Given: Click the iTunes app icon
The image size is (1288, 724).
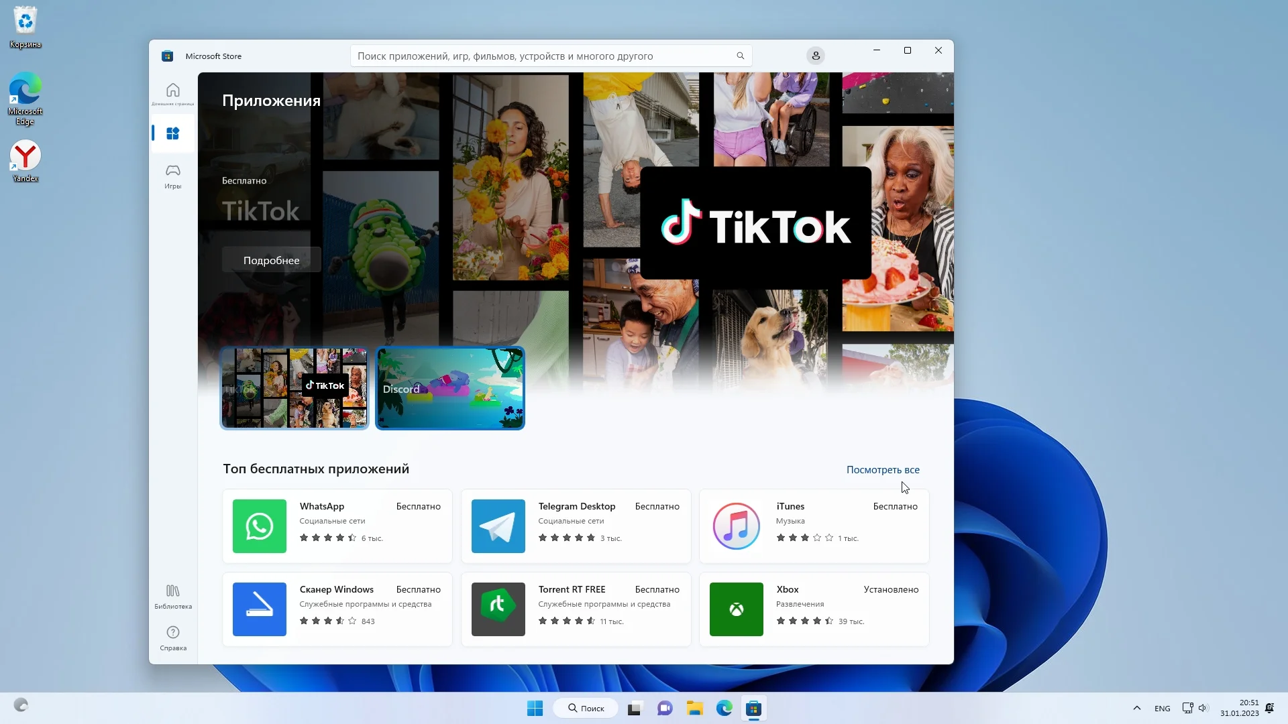Looking at the screenshot, I should pyautogui.click(x=736, y=526).
